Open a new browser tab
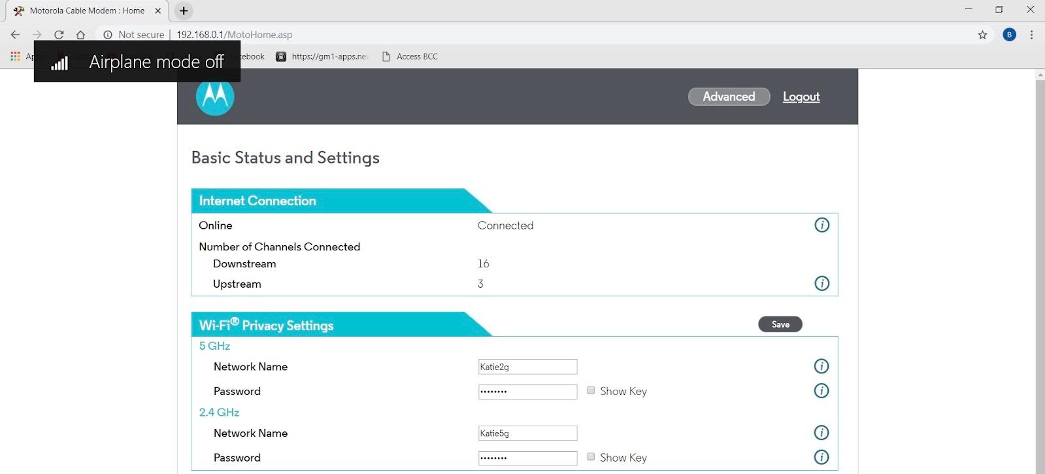 (184, 10)
